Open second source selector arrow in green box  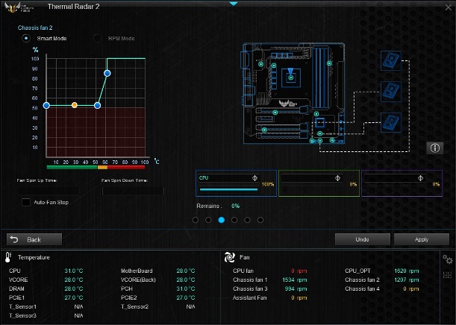click(337, 178)
